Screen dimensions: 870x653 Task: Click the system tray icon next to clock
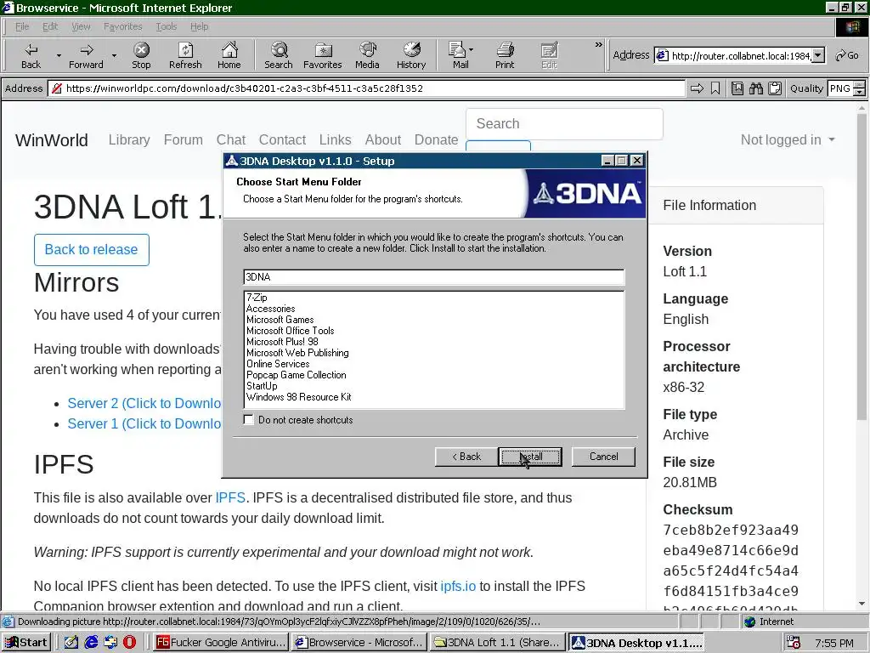pos(794,643)
